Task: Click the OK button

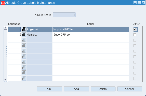Action: (x=49, y=89)
